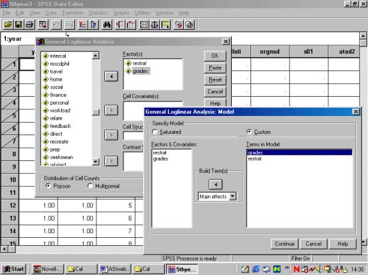Click the Paste button

[x=215, y=68]
